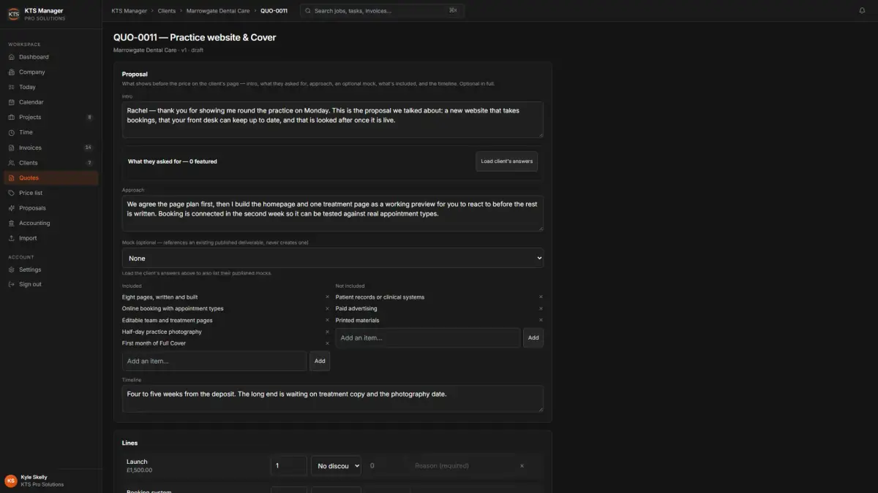Screen dimensions: 878x493
Task: Click the Time clock icon in the sidebar
Action: tap(12, 132)
